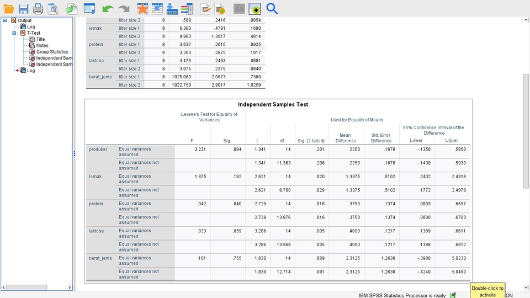530x298 pixels.
Task: Select the Output root item in outline
Action: click(x=24, y=20)
